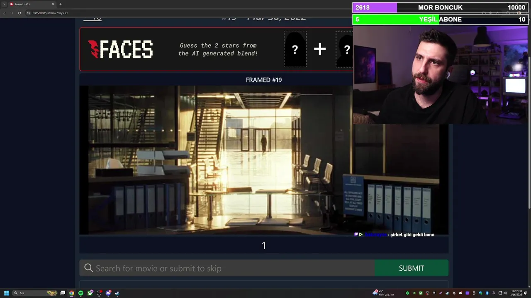Click the OBS icon in system tray
Viewport: 531px width, 298px height.
click(x=427, y=293)
